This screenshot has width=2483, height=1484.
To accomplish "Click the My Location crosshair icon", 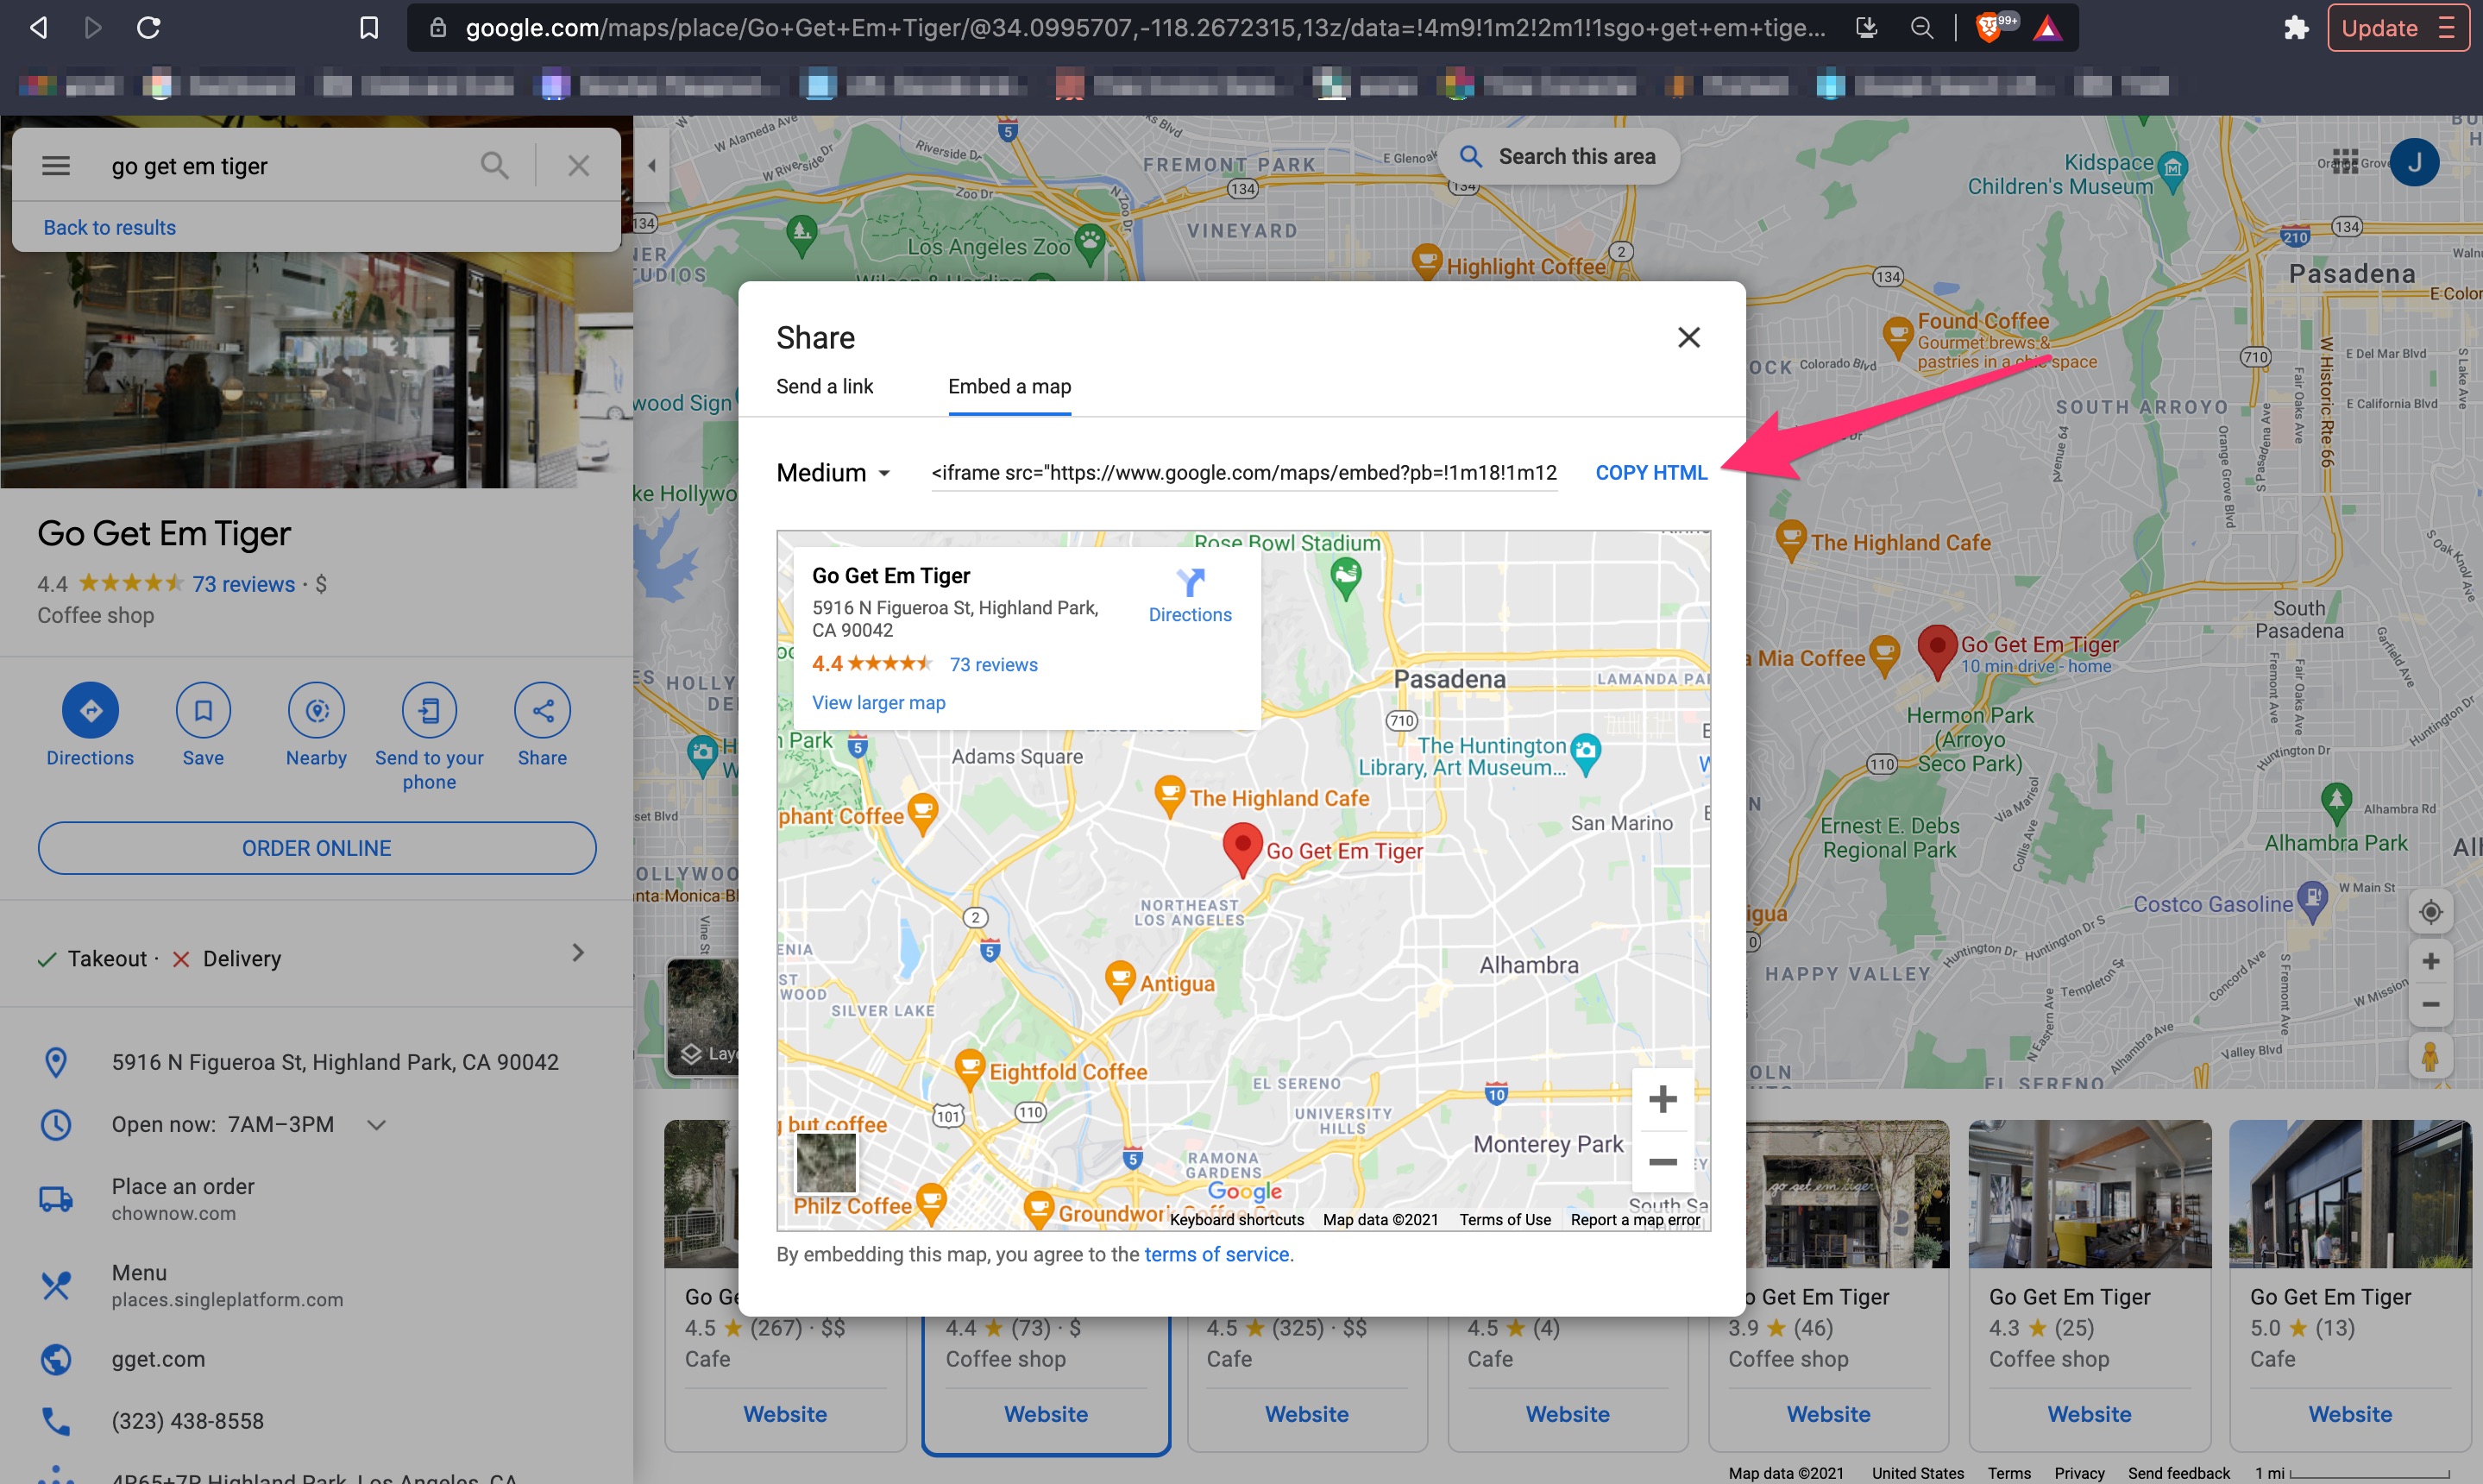I will click(x=2432, y=911).
